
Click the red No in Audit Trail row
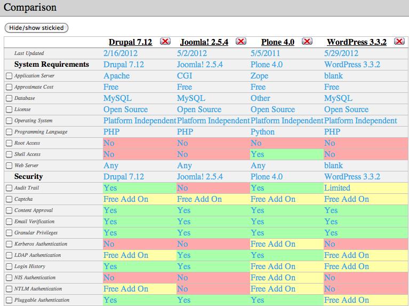coord(182,188)
